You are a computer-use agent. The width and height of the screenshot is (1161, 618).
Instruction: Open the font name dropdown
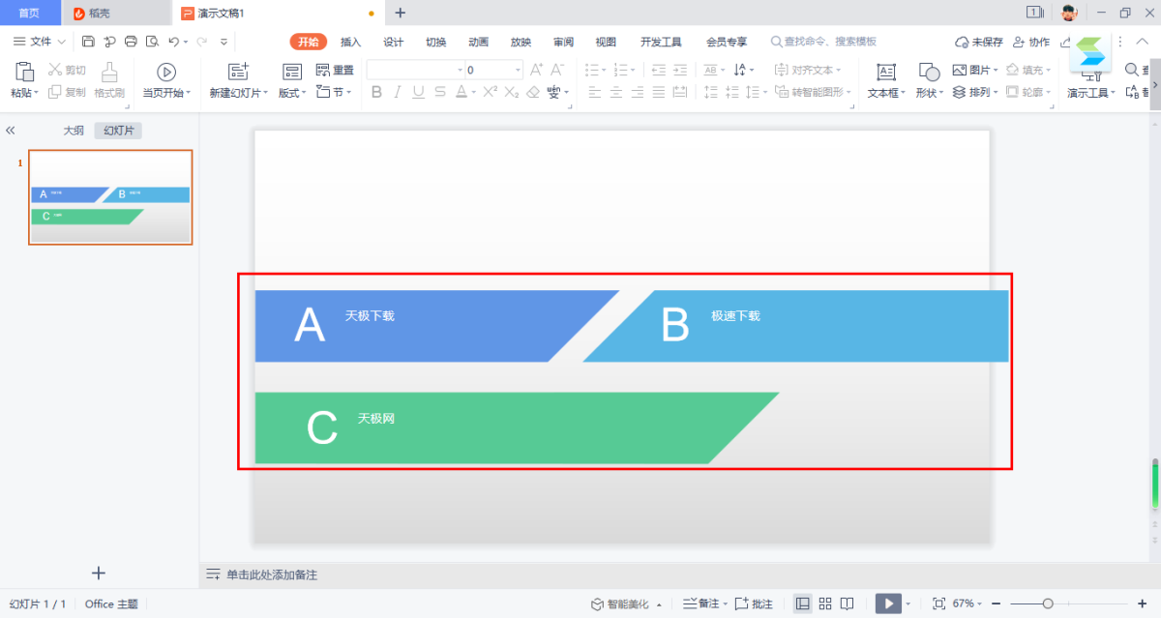[460, 70]
